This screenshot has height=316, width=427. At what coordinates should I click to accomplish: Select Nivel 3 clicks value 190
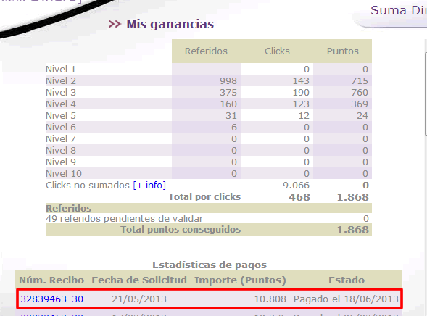coord(301,93)
